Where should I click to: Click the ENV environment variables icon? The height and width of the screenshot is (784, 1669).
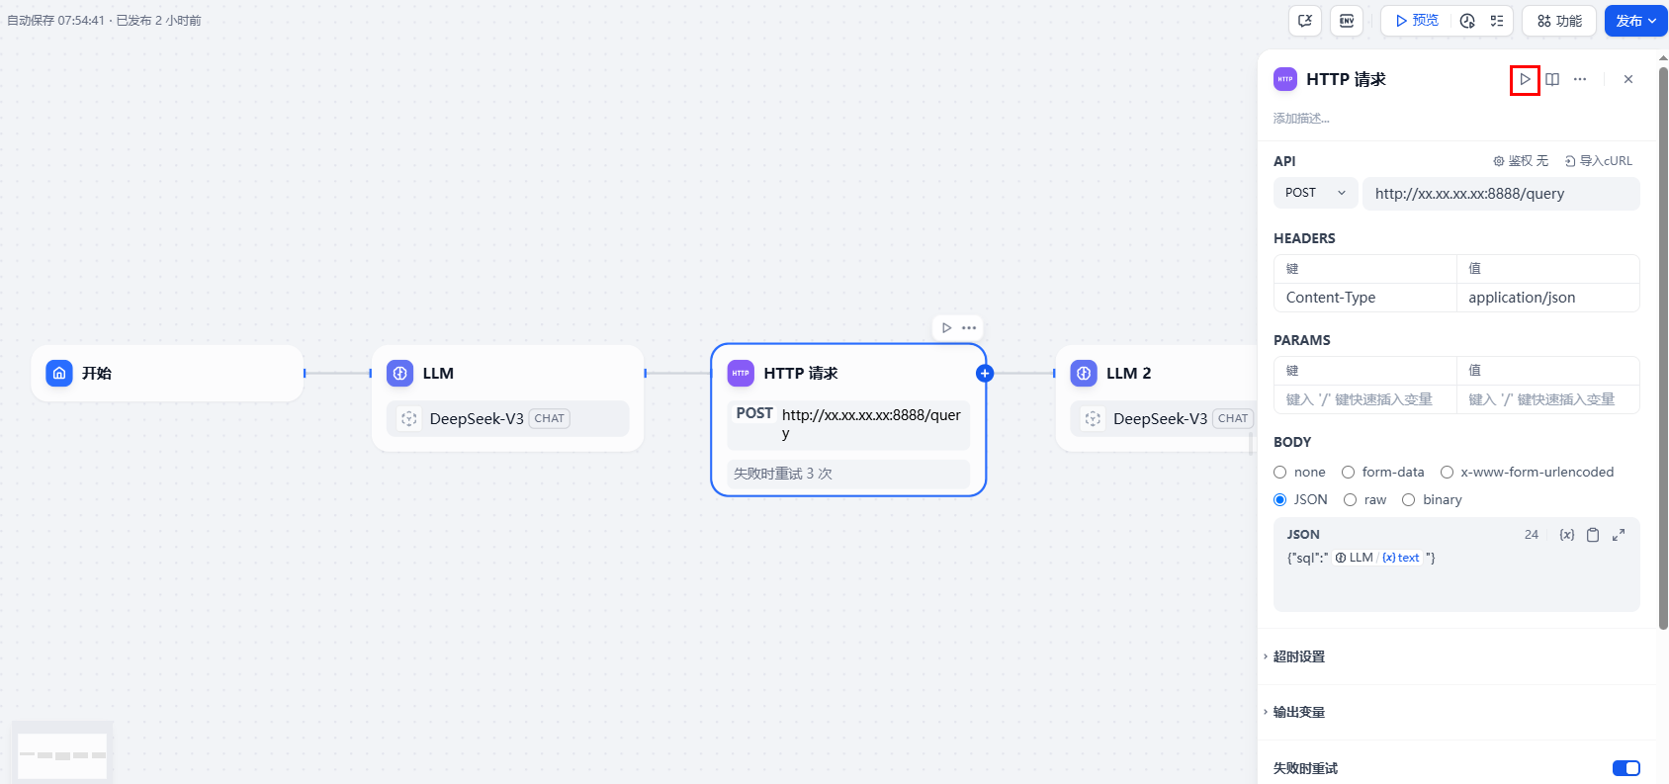click(x=1347, y=21)
